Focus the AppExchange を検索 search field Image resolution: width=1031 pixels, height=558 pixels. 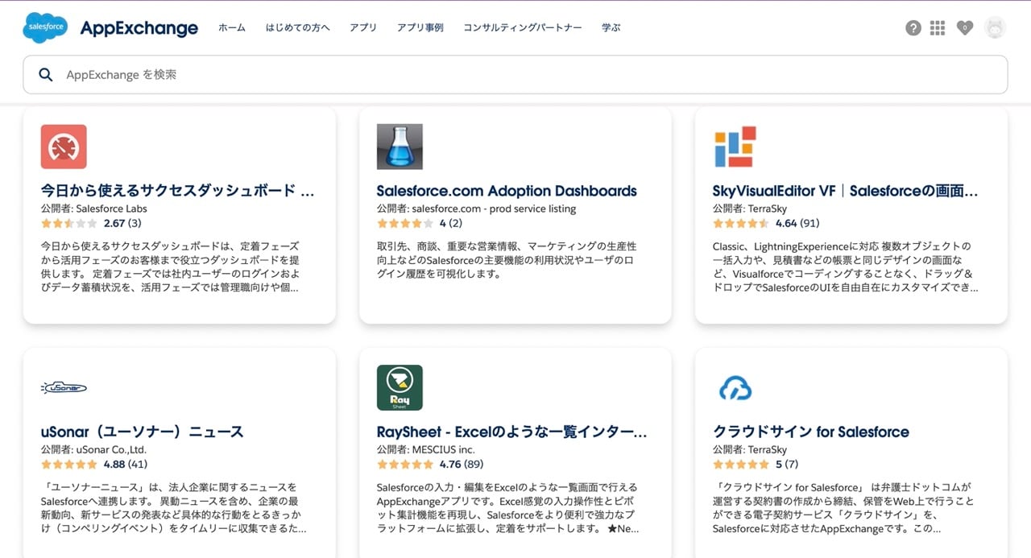[x=515, y=75]
